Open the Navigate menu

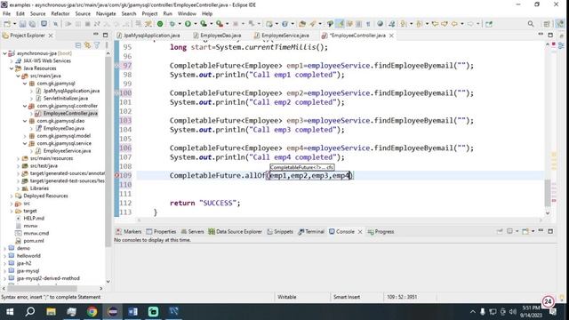(106, 14)
